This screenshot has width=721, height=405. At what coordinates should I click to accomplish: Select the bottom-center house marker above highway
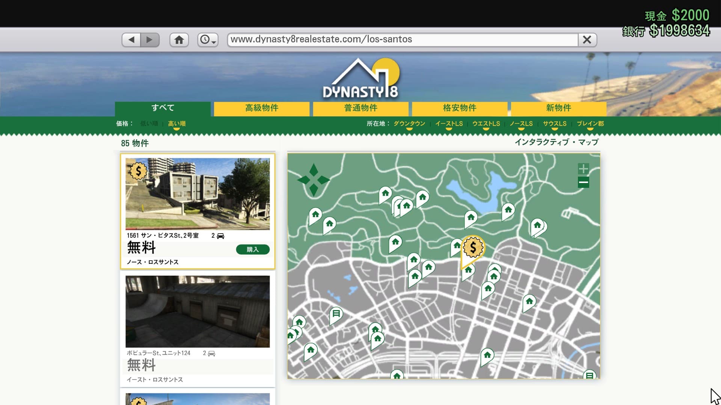(x=487, y=356)
